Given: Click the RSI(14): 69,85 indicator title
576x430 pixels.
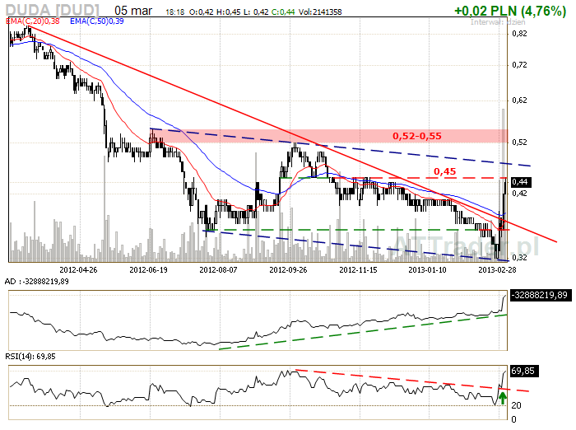Looking at the screenshot, I should click(x=30, y=357).
